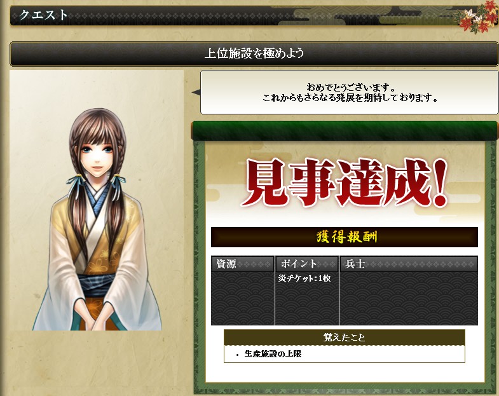This screenshot has width=499, height=396.
Task: Click the empty 兵士 reward panel
Action: click(x=409, y=298)
